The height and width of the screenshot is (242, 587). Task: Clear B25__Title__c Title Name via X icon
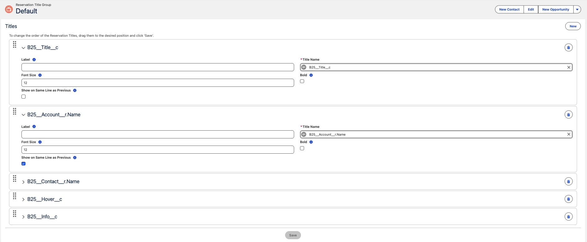[x=569, y=67]
